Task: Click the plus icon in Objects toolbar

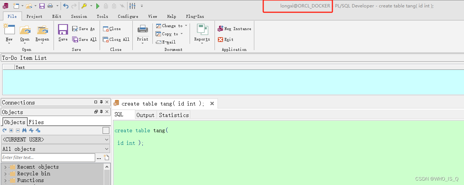Action: pyautogui.click(x=11, y=130)
